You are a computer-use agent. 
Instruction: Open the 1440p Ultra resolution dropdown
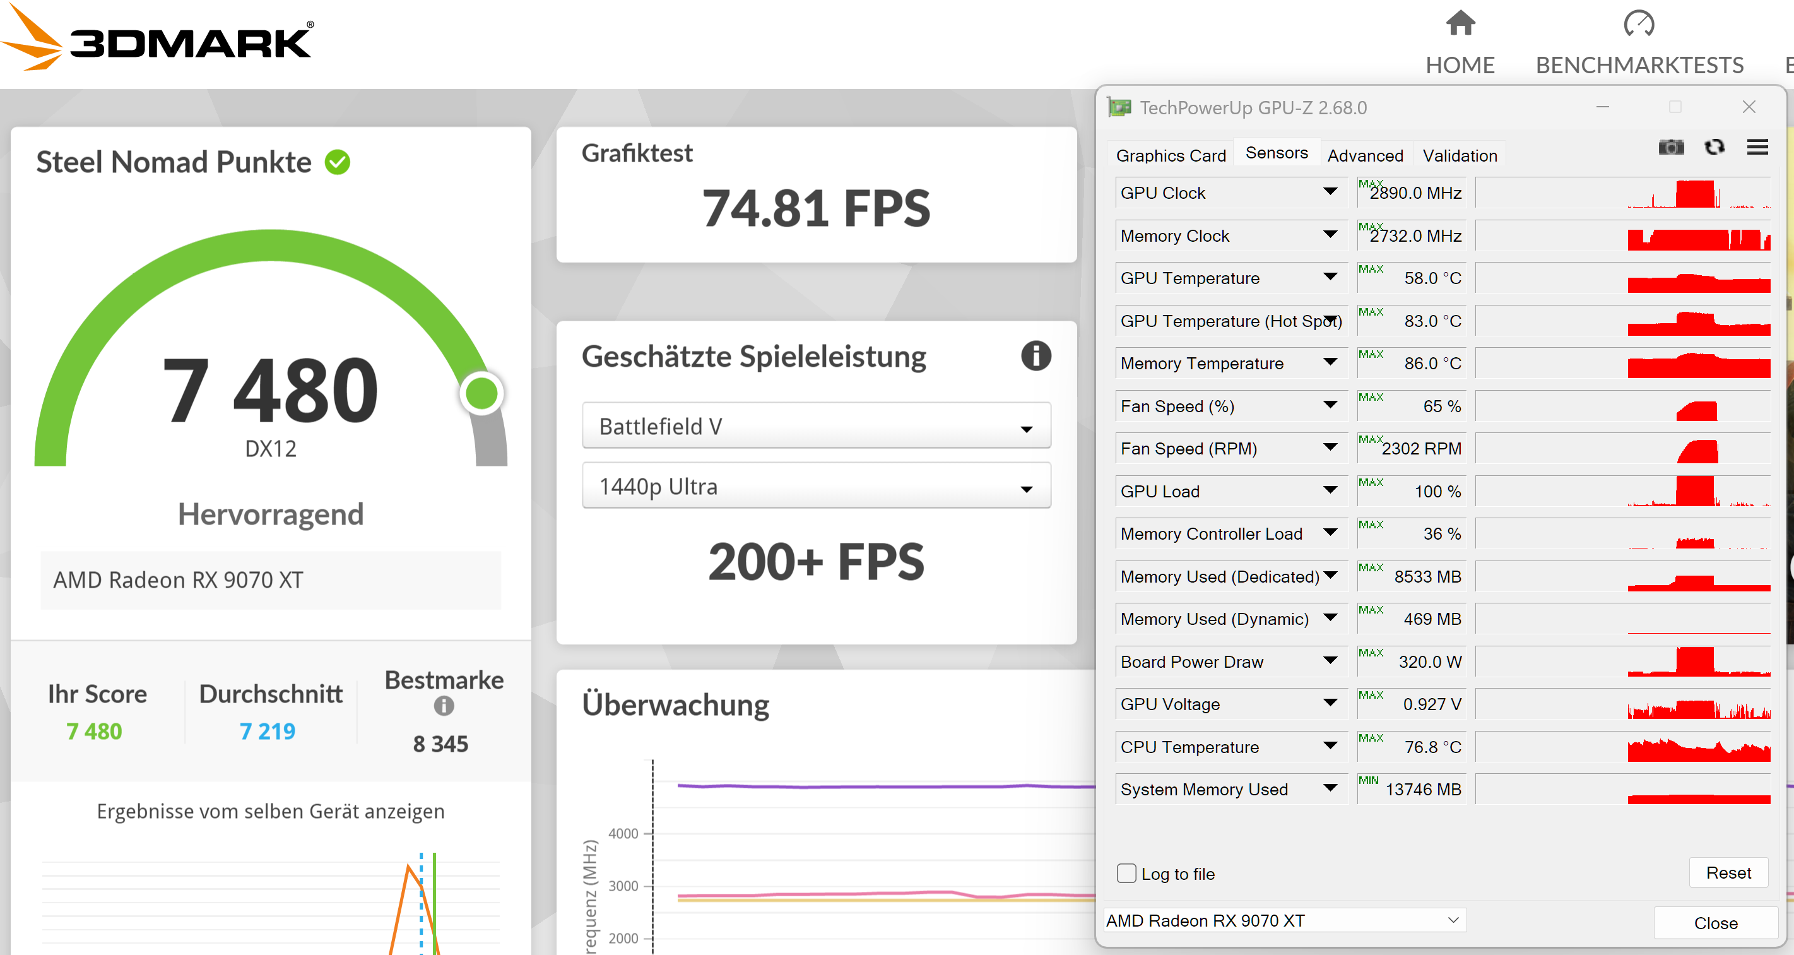coord(816,486)
